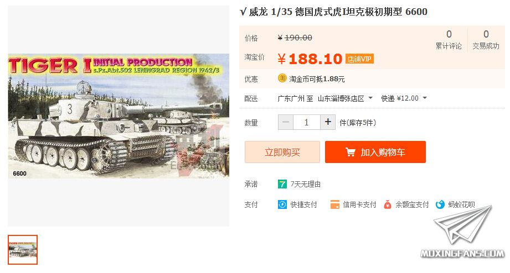Expand the 快递 ¥12.00 shipping dropdown
This screenshot has height=273, width=510.
(x=404, y=98)
